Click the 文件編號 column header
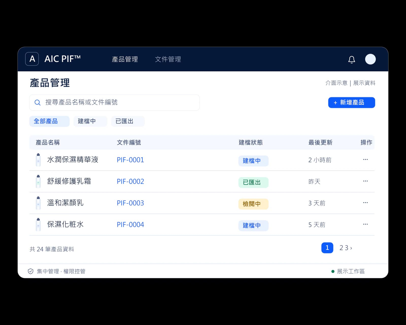 coord(129,142)
